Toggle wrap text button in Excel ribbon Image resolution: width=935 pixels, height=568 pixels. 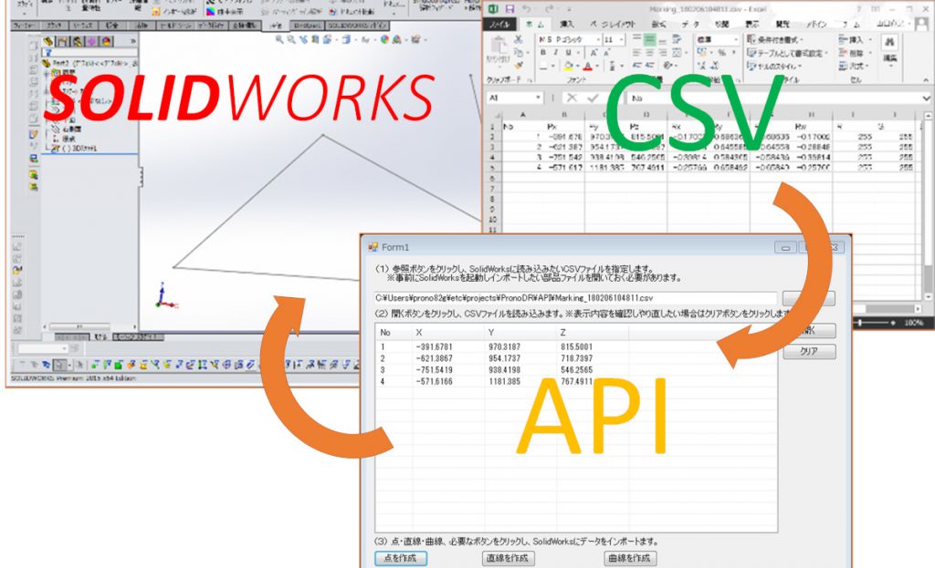point(677,39)
